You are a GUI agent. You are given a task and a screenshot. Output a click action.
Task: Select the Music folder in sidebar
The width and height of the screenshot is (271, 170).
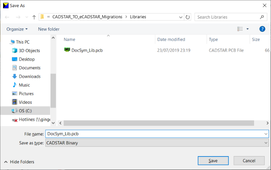[24, 85]
